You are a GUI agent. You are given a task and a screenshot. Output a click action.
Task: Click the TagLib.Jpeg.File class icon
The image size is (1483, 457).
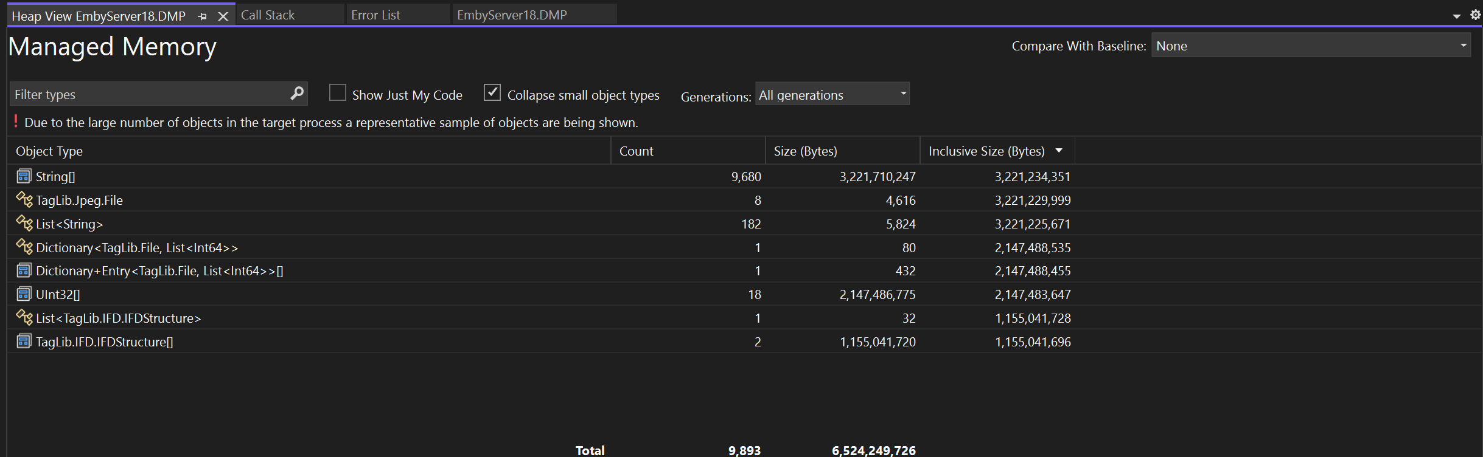(24, 199)
